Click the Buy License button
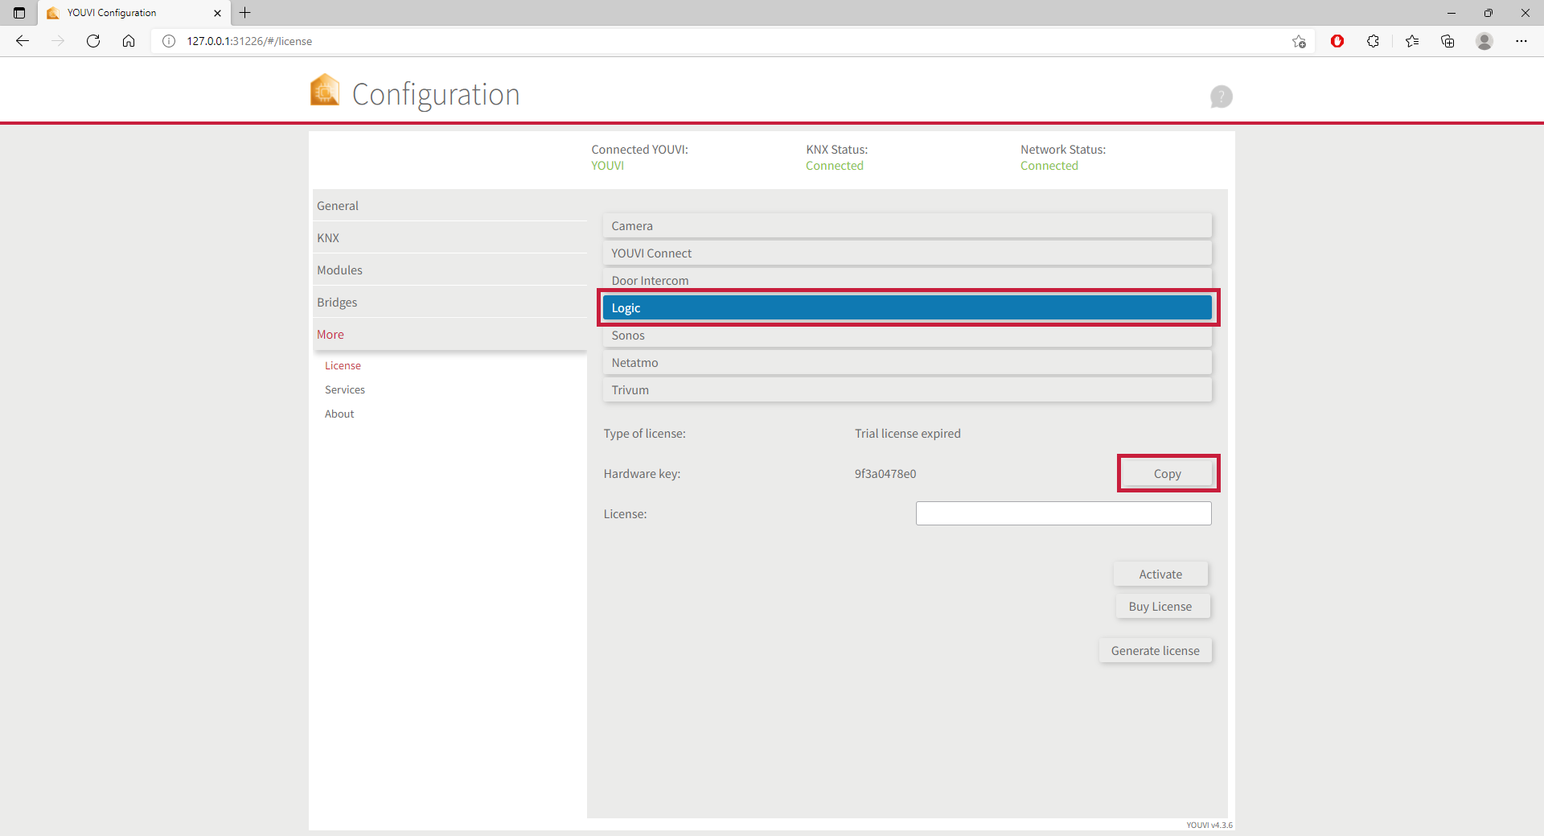1544x836 pixels. (x=1162, y=607)
